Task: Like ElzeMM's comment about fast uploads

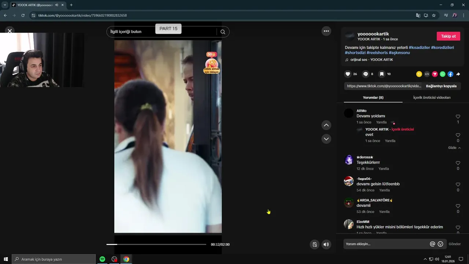Action: 458,228
